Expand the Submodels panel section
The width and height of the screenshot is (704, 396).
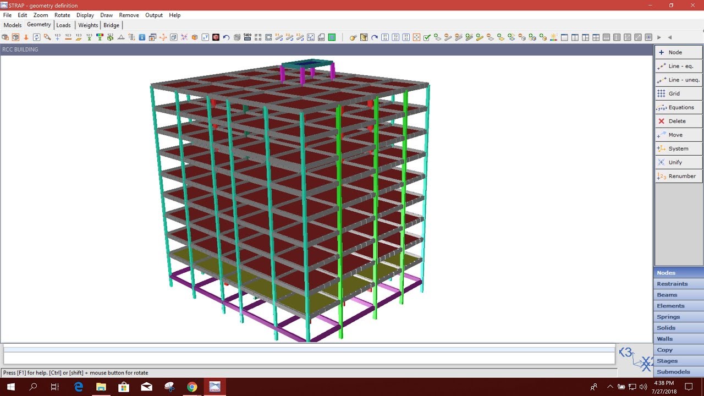[x=678, y=371]
